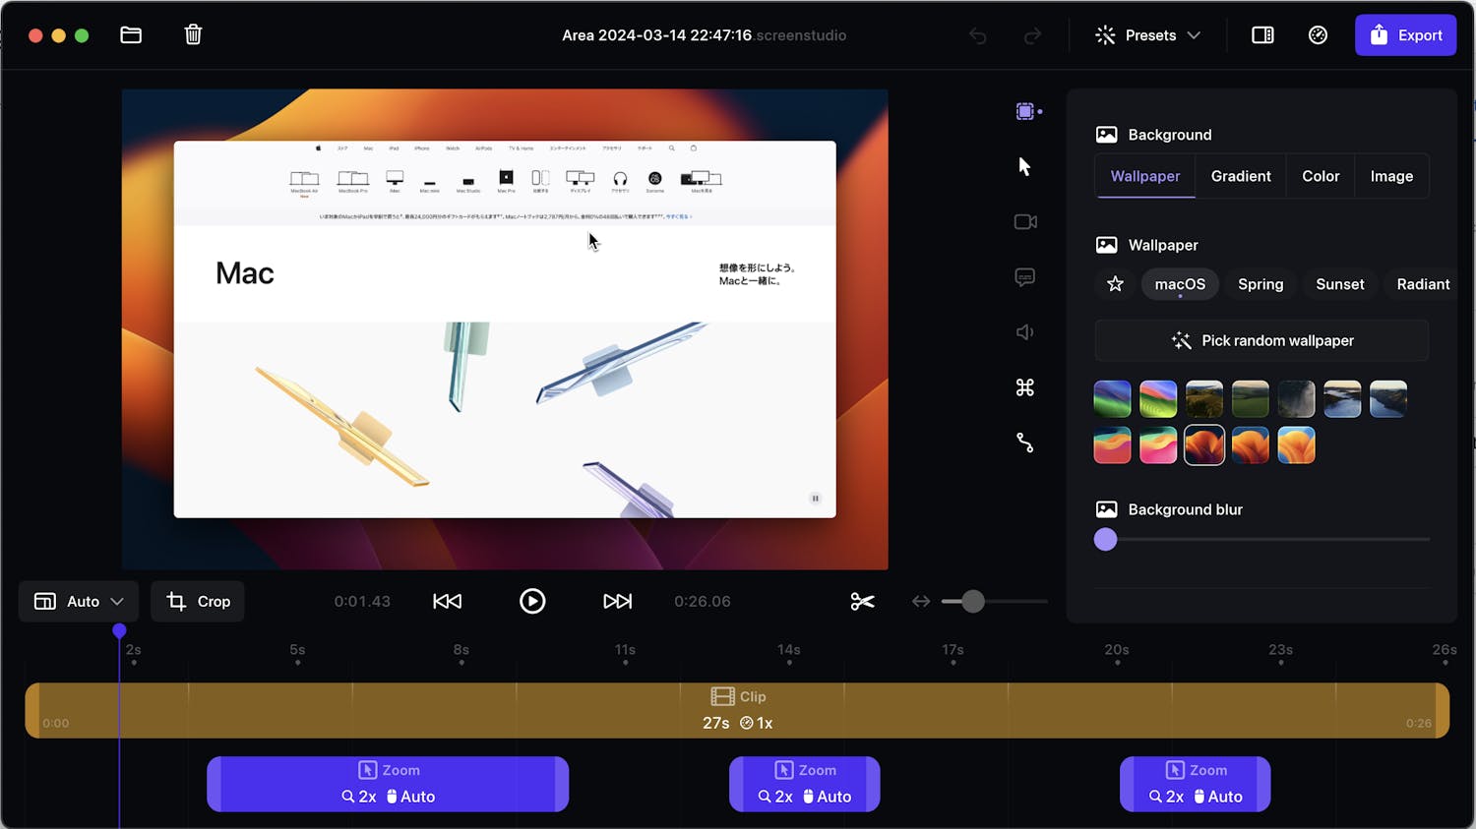Select the macOS wallpaper category
This screenshot has height=829, width=1476.
[x=1180, y=284]
